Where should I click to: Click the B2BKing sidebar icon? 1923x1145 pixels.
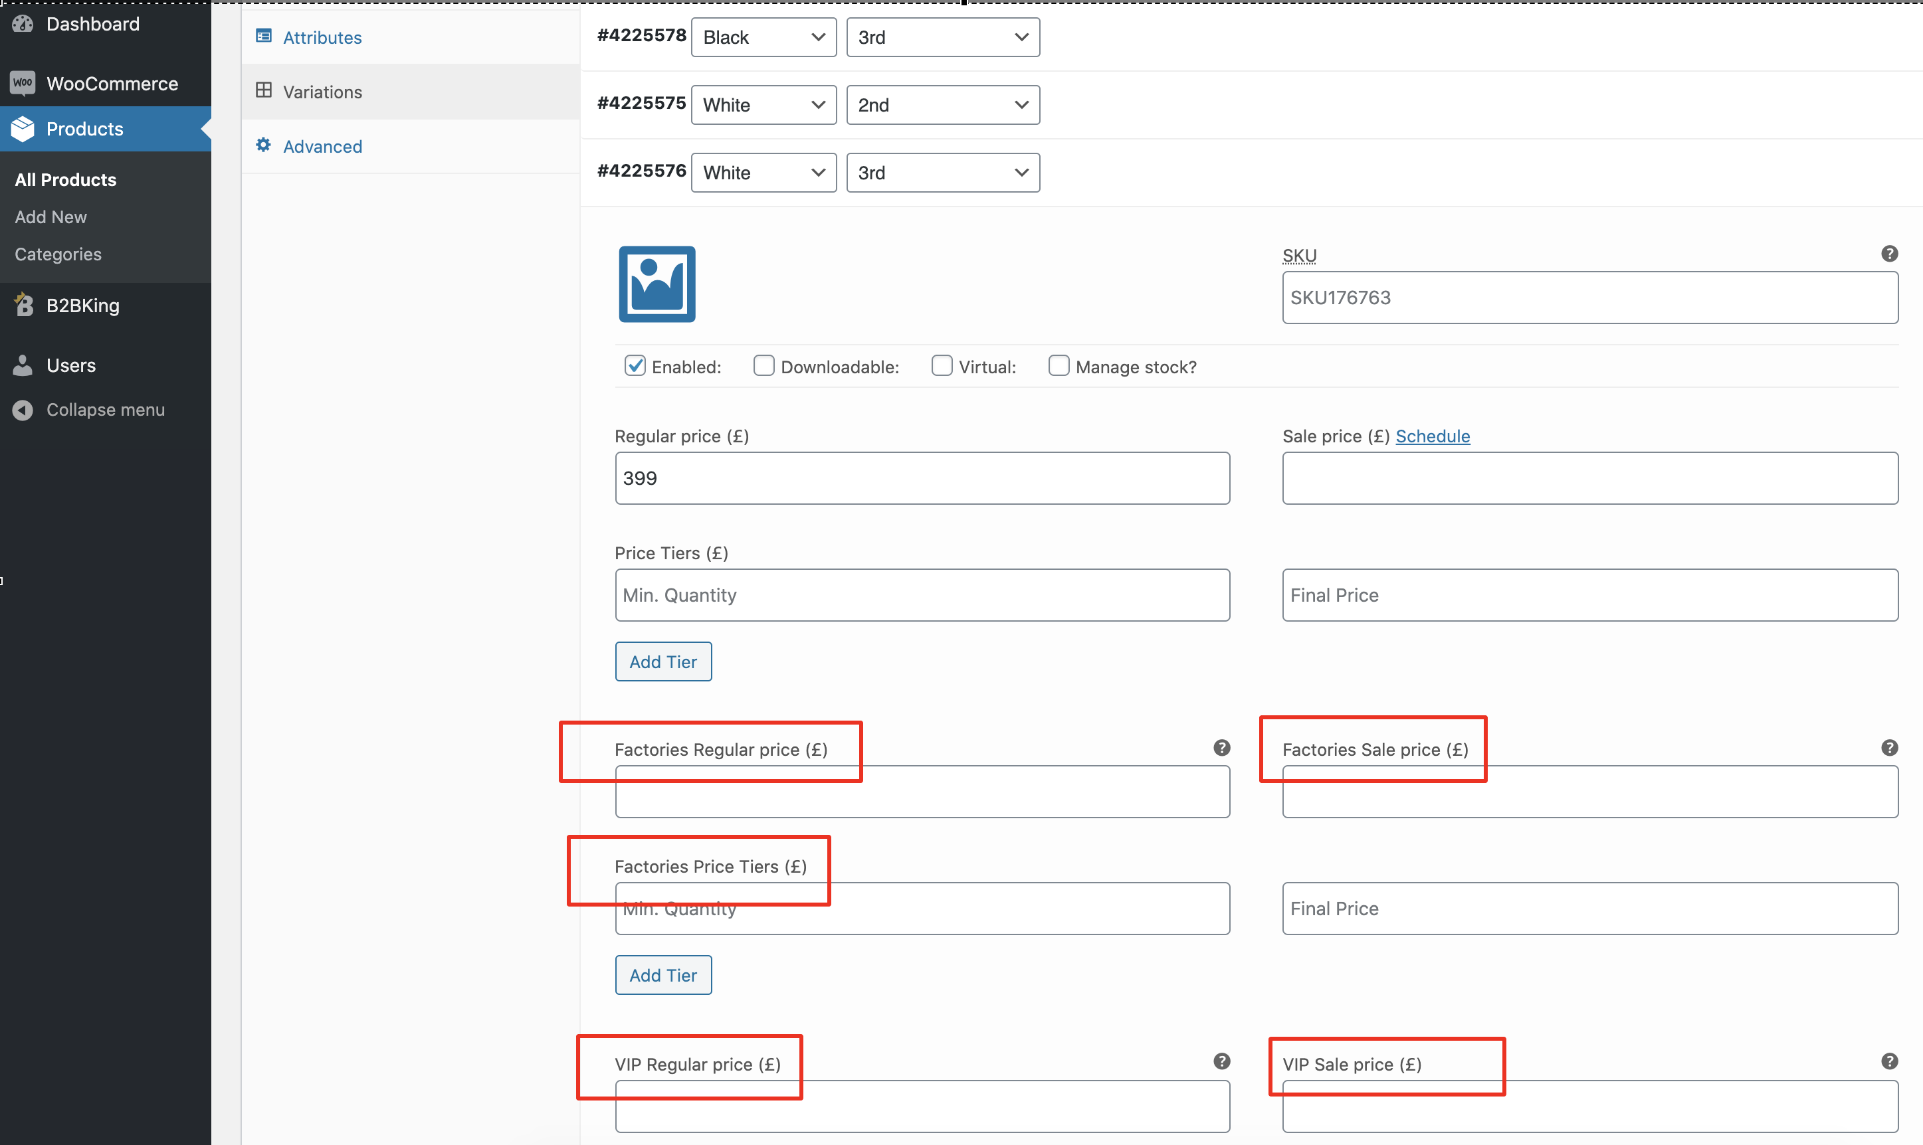tap(23, 305)
